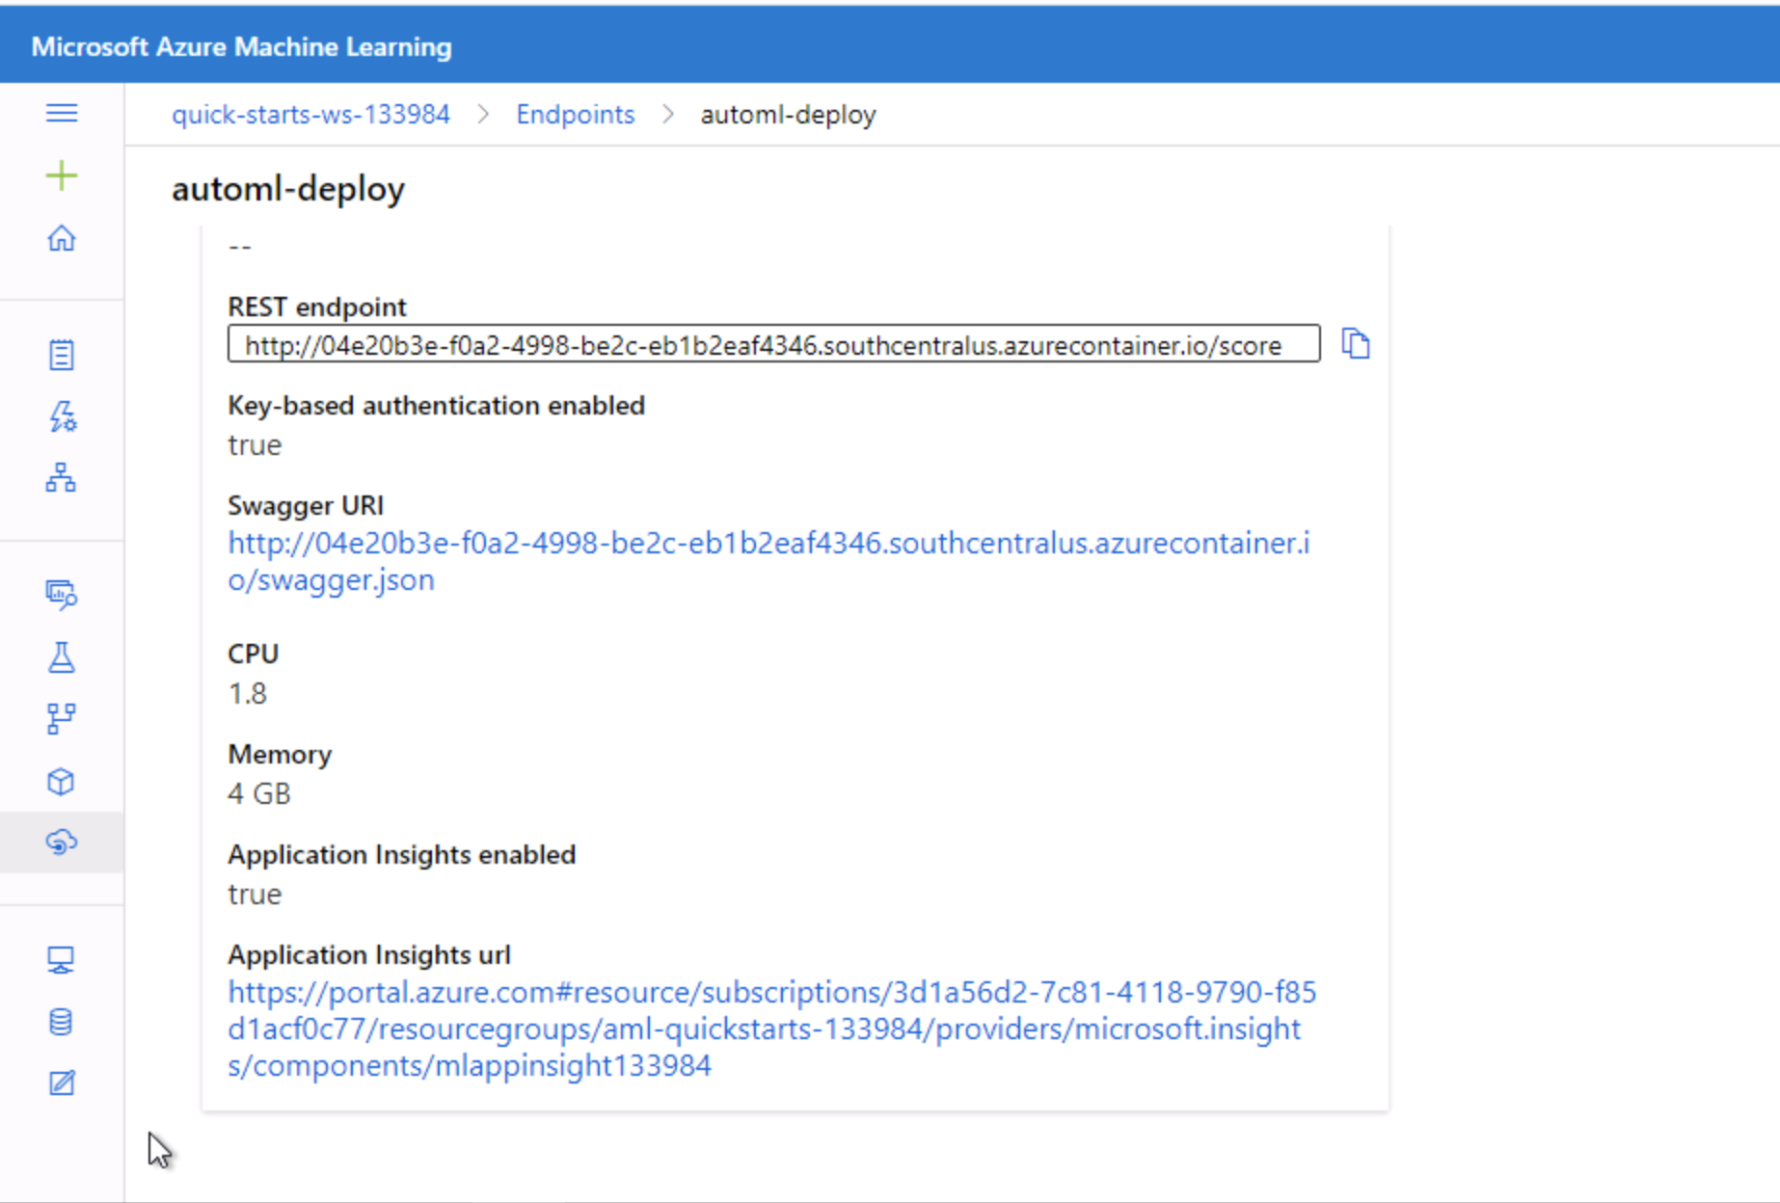Select the CPU value 1.8
This screenshot has height=1203, width=1780.
248,693
